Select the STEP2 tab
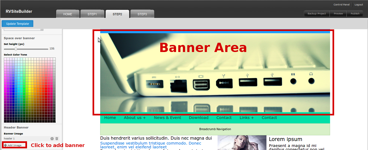Screen dimensions: 368x150 tap(117, 14)
